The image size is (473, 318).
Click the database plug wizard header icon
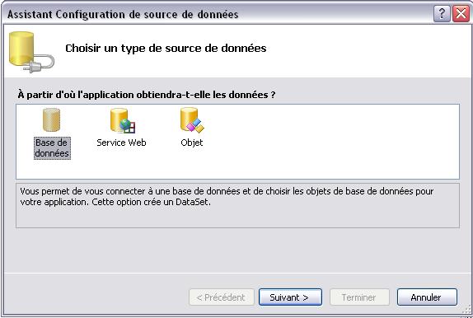(31, 52)
